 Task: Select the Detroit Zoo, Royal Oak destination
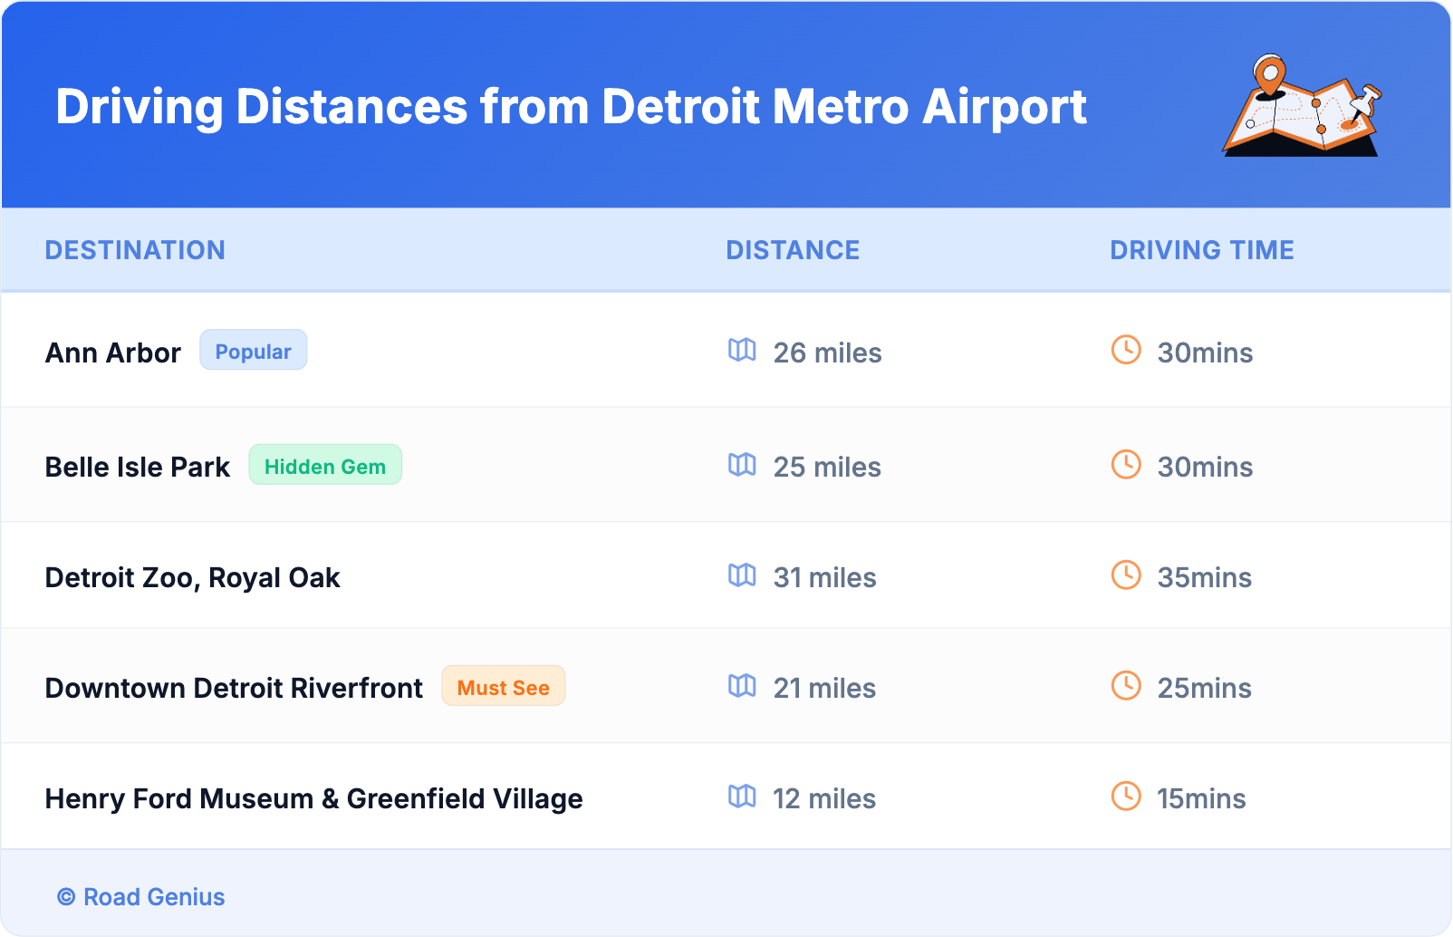(192, 577)
